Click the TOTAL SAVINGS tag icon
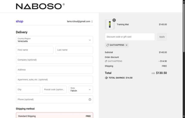 pos(106,78)
